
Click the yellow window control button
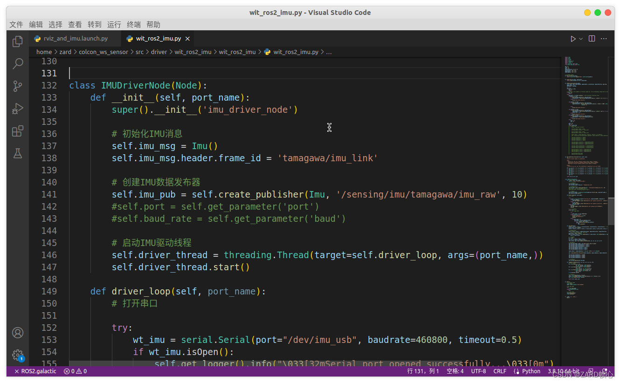(587, 13)
